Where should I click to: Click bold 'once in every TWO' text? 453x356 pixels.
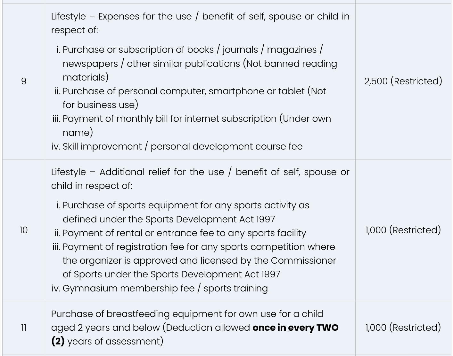[295, 328]
